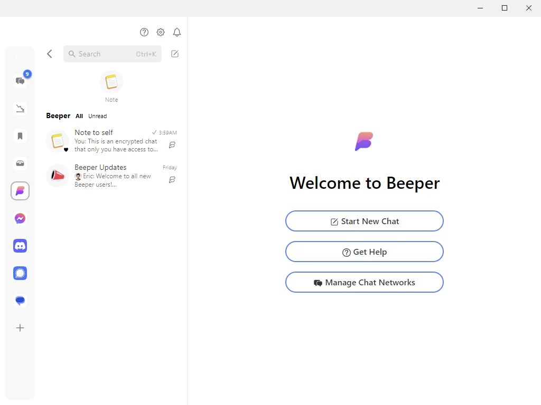
Task: Select the blue chat bubble network icon
Action: (20, 301)
